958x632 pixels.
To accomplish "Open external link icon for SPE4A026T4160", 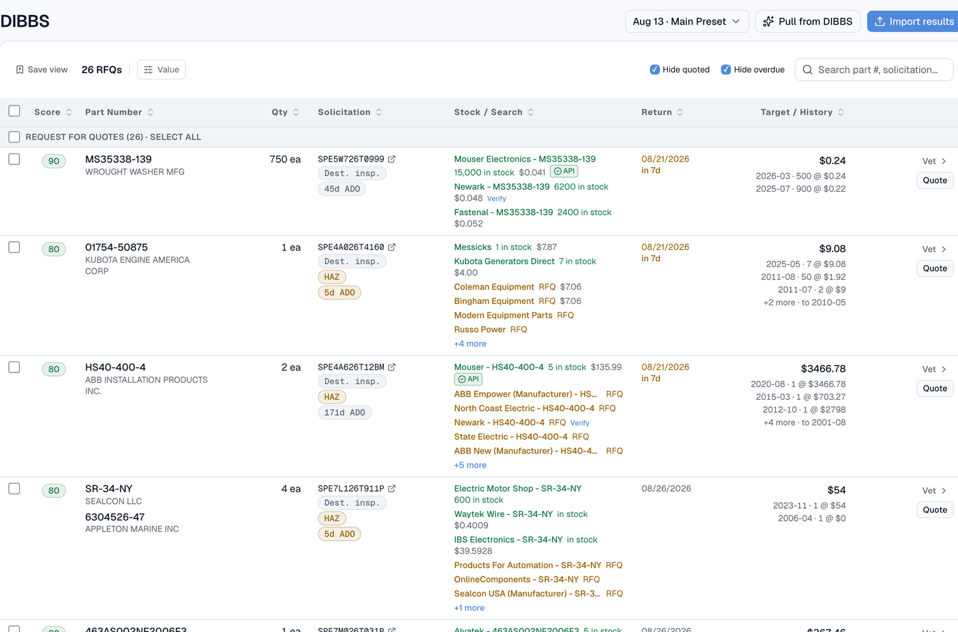I will (x=392, y=247).
